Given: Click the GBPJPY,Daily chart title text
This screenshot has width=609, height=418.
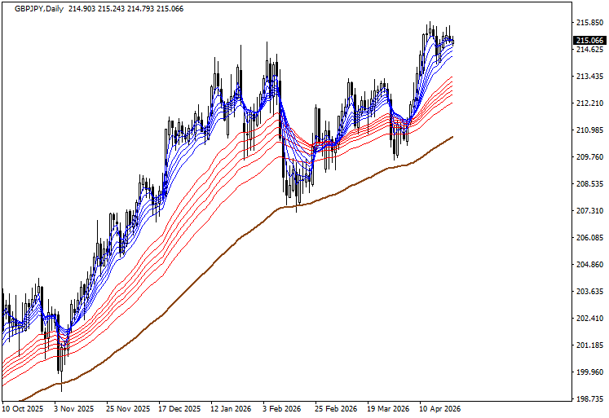Looking at the screenshot, I should point(41,7).
